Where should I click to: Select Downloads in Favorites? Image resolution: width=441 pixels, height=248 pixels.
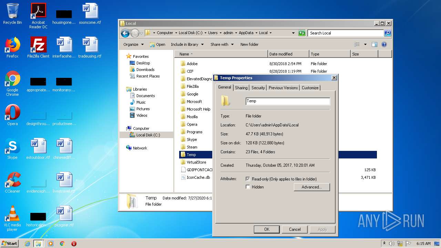[145, 70]
